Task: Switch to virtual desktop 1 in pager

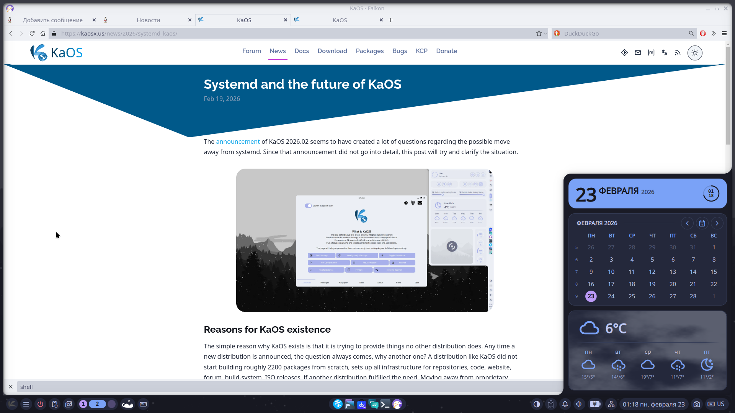Action: click(83, 404)
